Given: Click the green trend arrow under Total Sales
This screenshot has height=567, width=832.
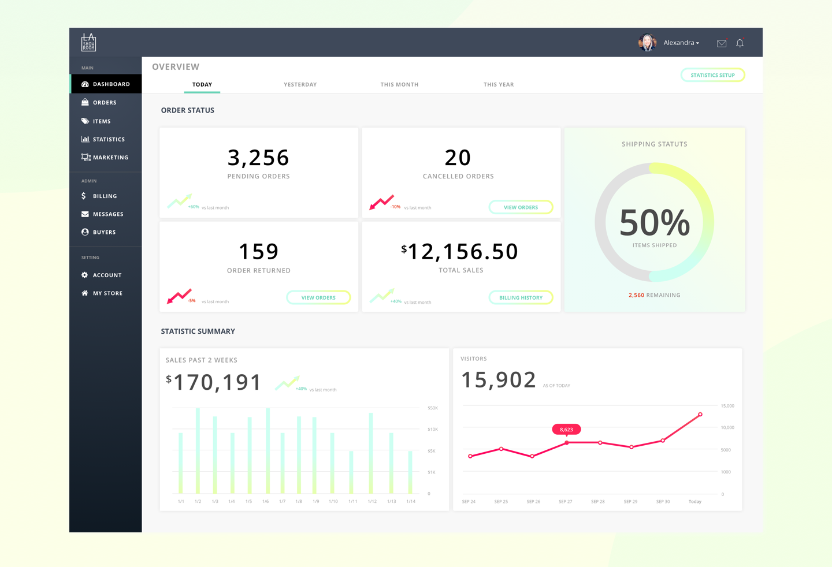Looking at the screenshot, I should click(382, 295).
